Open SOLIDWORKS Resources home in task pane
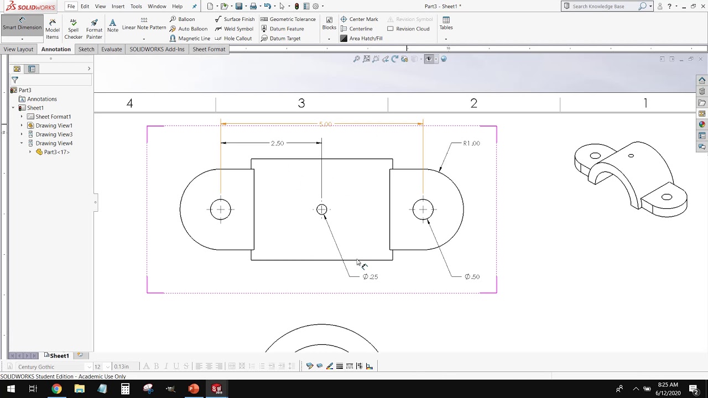Screen dimensions: 708x398 (702, 81)
